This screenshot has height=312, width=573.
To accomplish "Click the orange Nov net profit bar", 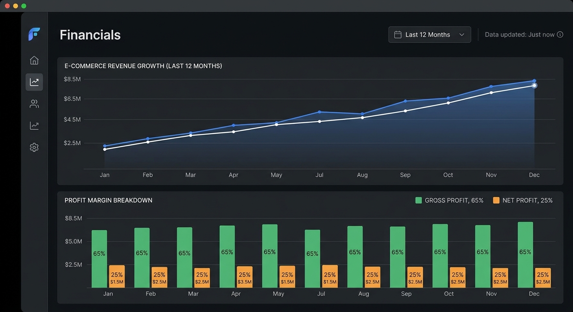I will coord(500,278).
